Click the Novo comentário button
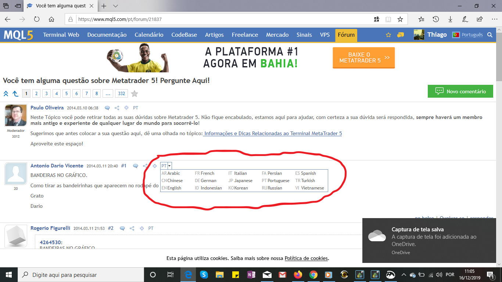This screenshot has width=502, height=282. [x=460, y=91]
